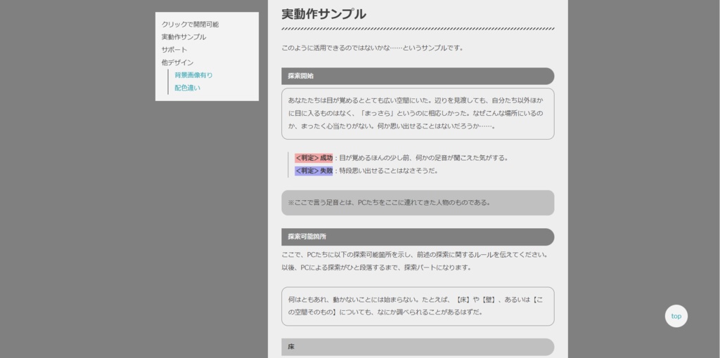This screenshot has width=720, height=358.
Task: Open 配色違い sub-link
Action: [x=187, y=88]
